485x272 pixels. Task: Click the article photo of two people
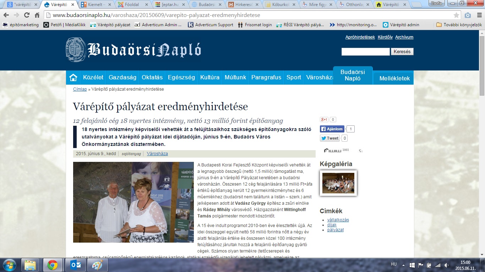(133, 202)
